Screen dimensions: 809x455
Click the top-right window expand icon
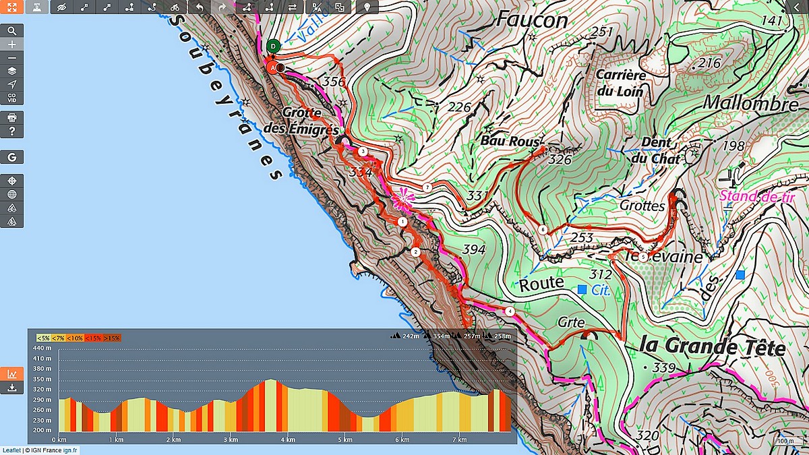[798, 7]
